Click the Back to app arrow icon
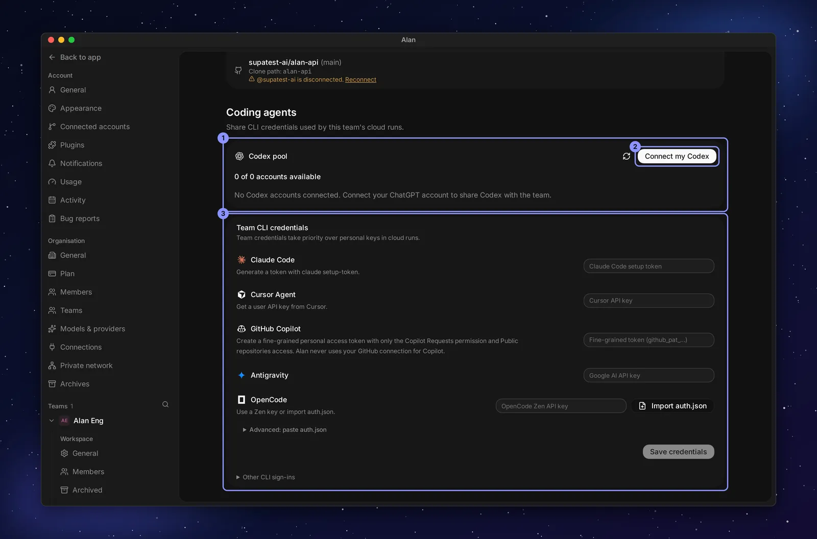This screenshot has height=539, width=817. [x=52, y=57]
